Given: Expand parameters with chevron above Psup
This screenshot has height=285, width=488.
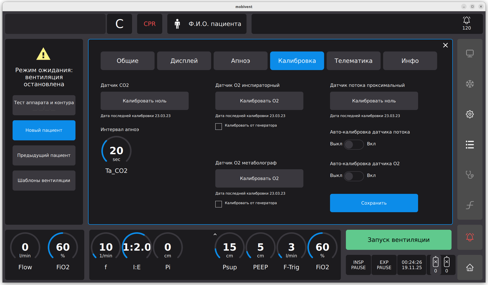Looking at the screenshot, I should [215, 234].
